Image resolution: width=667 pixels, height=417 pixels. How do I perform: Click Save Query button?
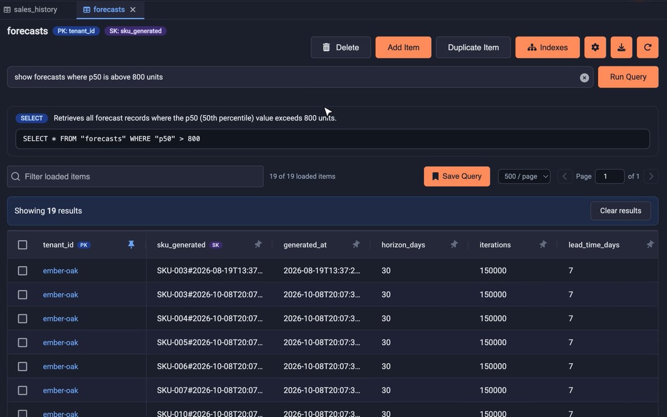[457, 176]
